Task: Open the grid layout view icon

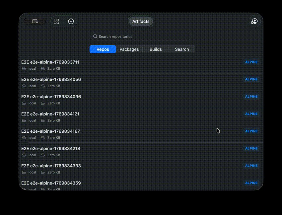Action: point(56,21)
